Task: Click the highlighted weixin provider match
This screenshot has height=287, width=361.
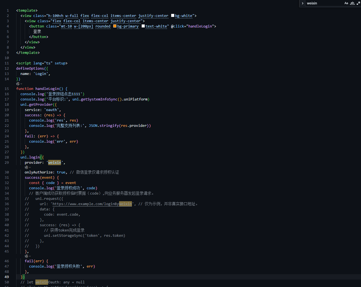Action: coord(55,163)
